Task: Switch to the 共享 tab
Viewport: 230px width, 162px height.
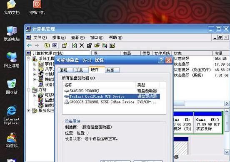Action: point(112,70)
